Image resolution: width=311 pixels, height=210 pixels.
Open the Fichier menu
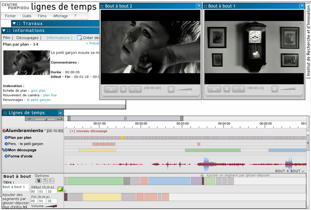[10, 16]
